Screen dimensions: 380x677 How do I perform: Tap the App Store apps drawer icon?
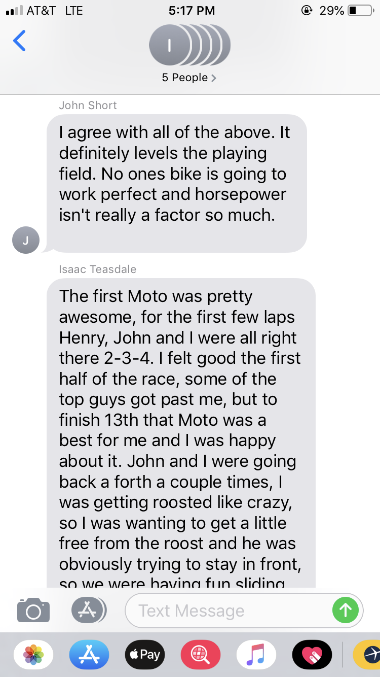(x=88, y=610)
